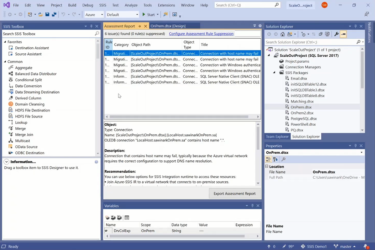Toggle the pin on Assessment Report tab
375x250 pixels.
pos(140,26)
